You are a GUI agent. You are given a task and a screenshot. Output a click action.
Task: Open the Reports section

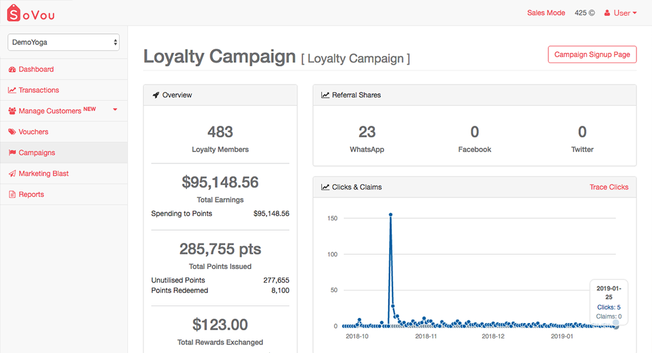(x=64, y=194)
